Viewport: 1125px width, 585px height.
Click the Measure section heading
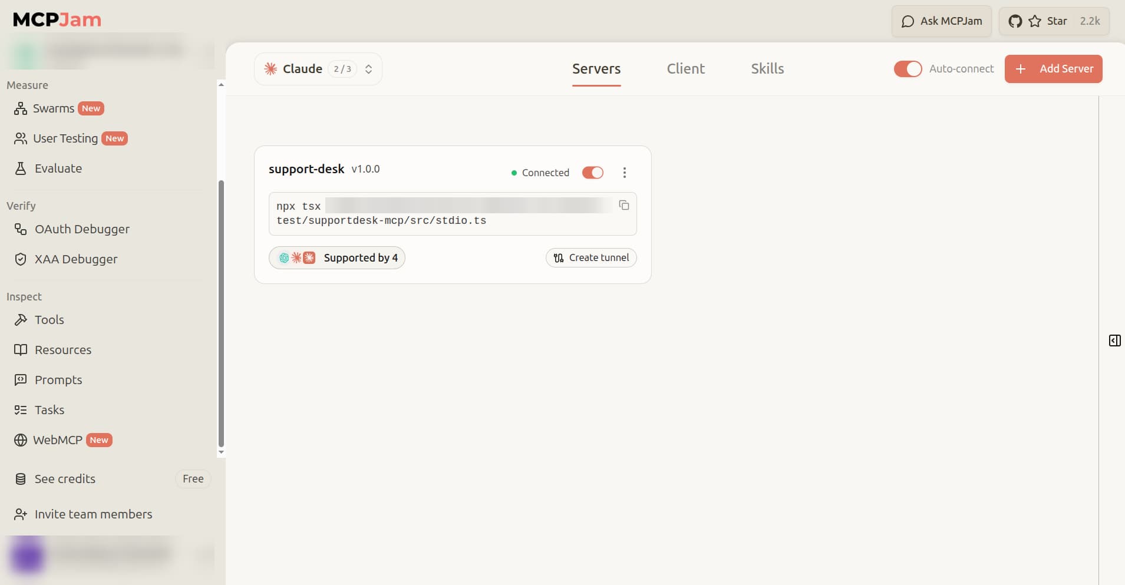(27, 85)
